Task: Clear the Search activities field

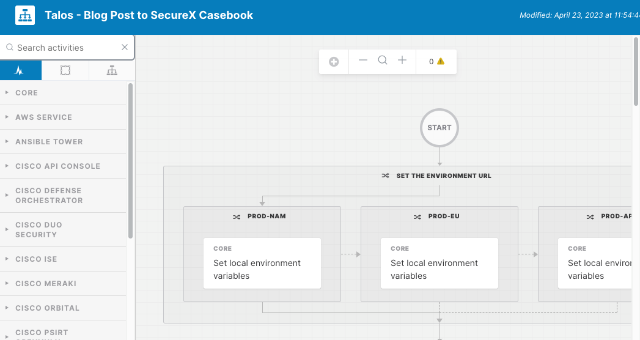Action: click(x=125, y=47)
